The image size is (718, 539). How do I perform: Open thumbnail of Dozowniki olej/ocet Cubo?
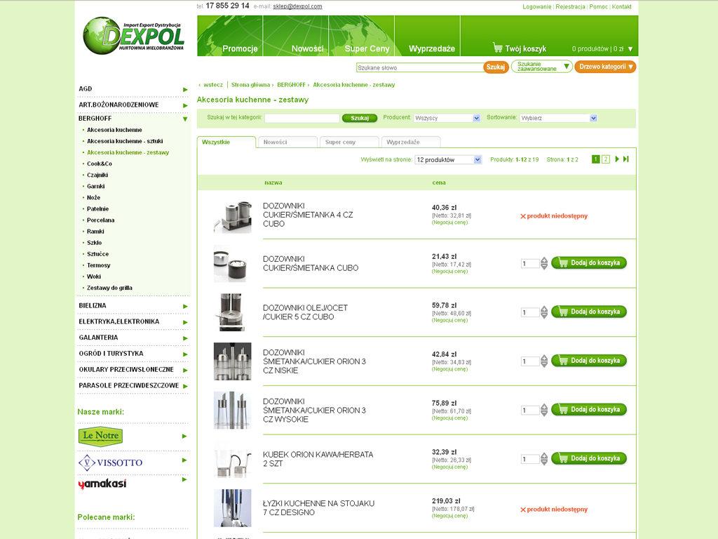pyautogui.click(x=232, y=312)
